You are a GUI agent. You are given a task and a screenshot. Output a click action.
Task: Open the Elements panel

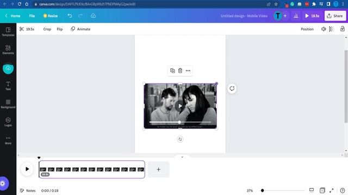tap(8, 50)
